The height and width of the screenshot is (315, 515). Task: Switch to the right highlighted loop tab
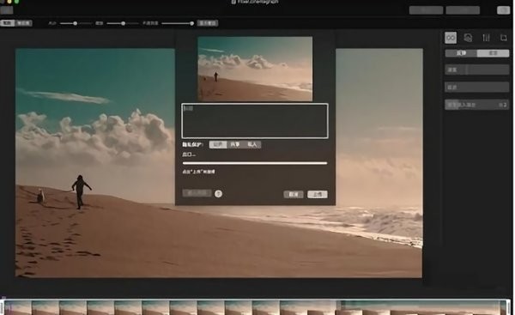pos(493,53)
